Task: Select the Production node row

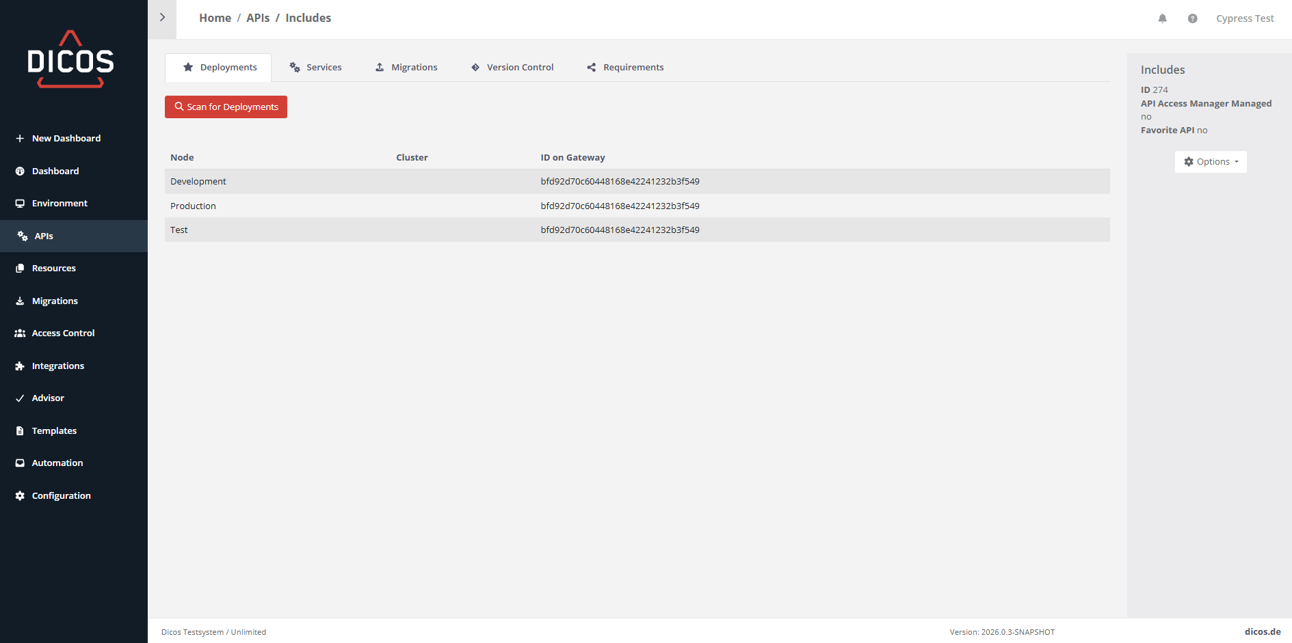Action: [637, 206]
